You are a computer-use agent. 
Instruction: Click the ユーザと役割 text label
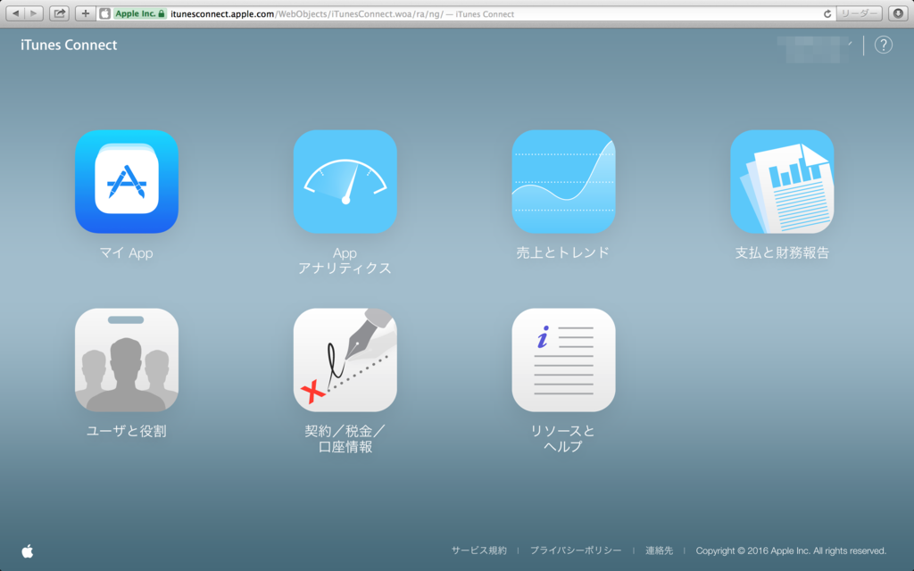point(127,431)
